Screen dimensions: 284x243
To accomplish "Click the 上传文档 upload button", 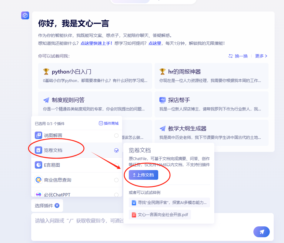I will tap(143, 175).
